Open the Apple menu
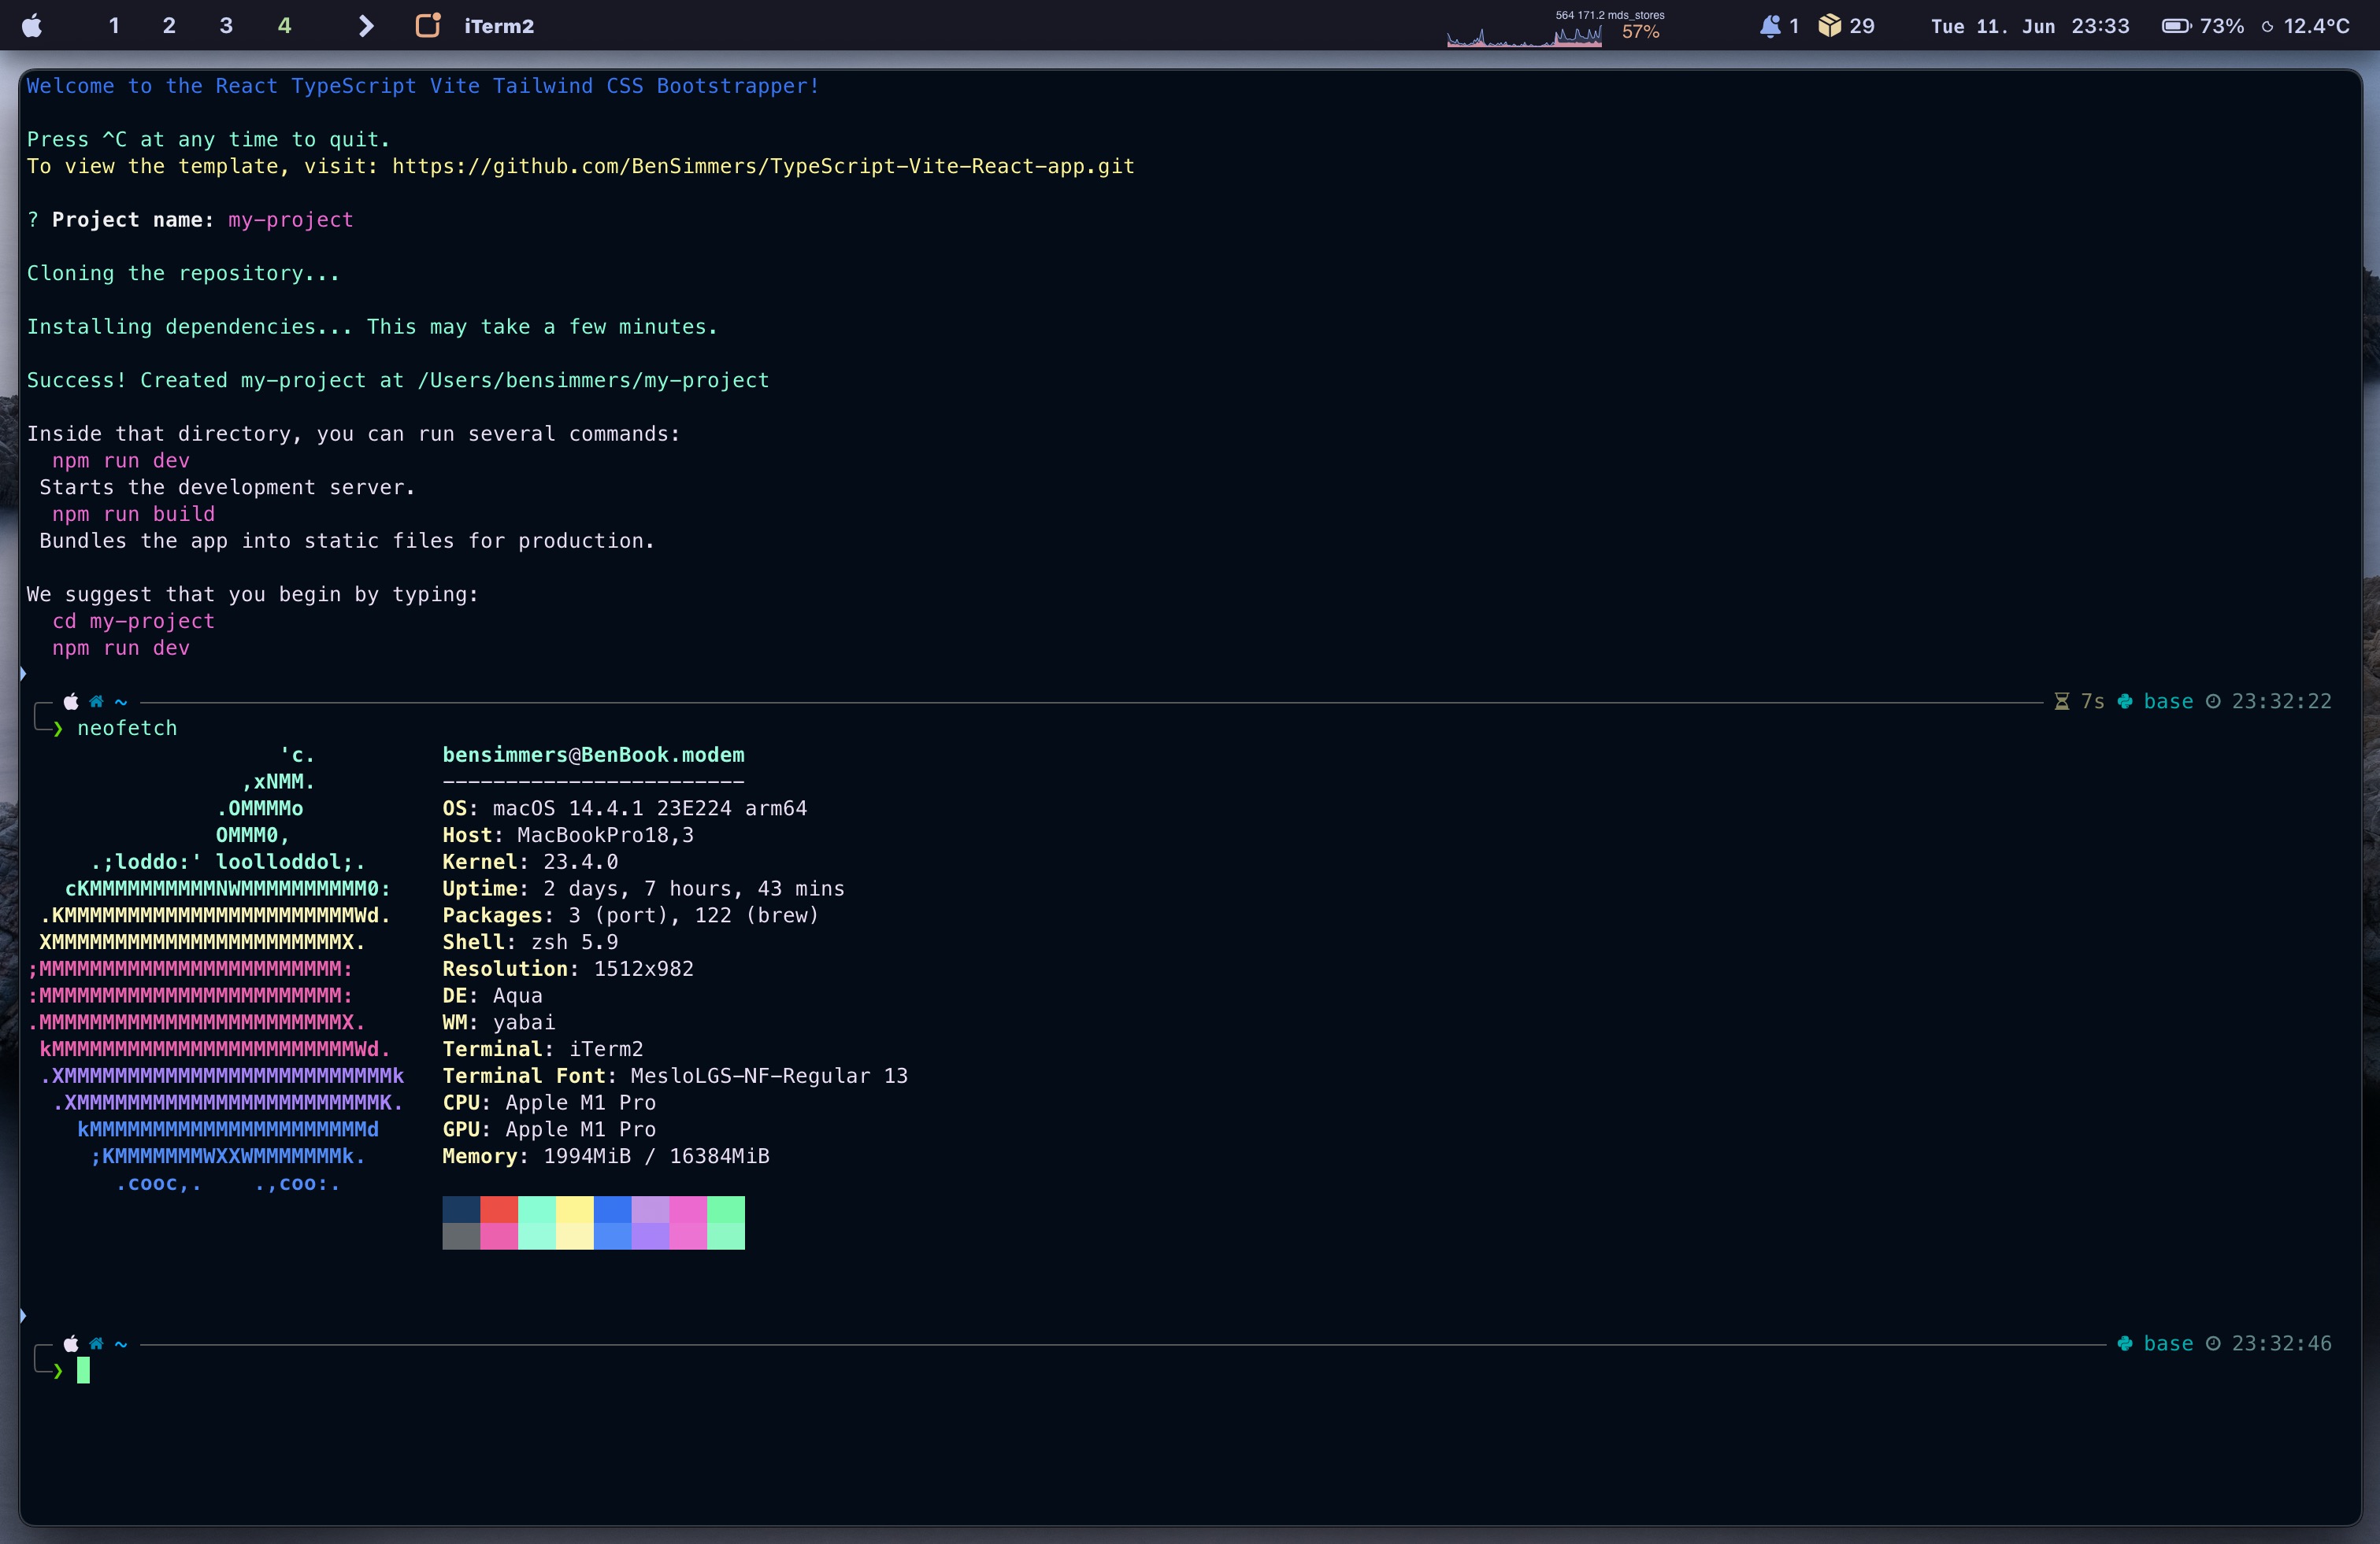Image resolution: width=2380 pixels, height=1544 pixels. tap(32, 26)
